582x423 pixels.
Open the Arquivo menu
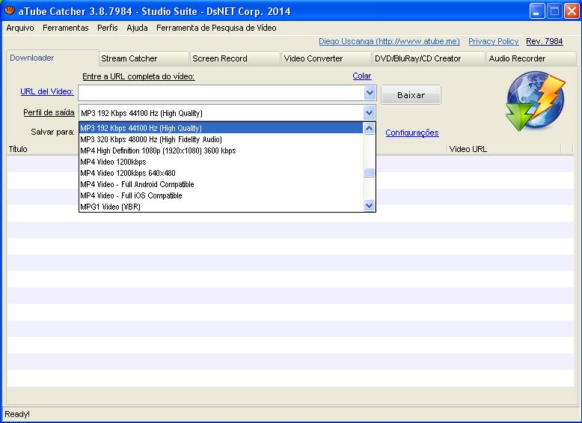tap(20, 28)
